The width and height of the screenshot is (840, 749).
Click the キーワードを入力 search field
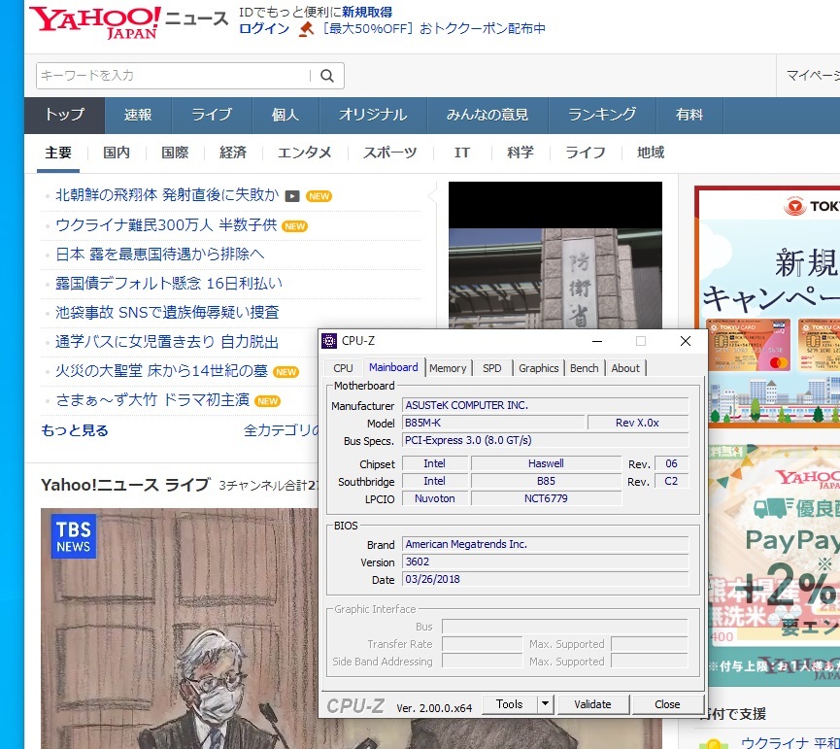(x=174, y=76)
